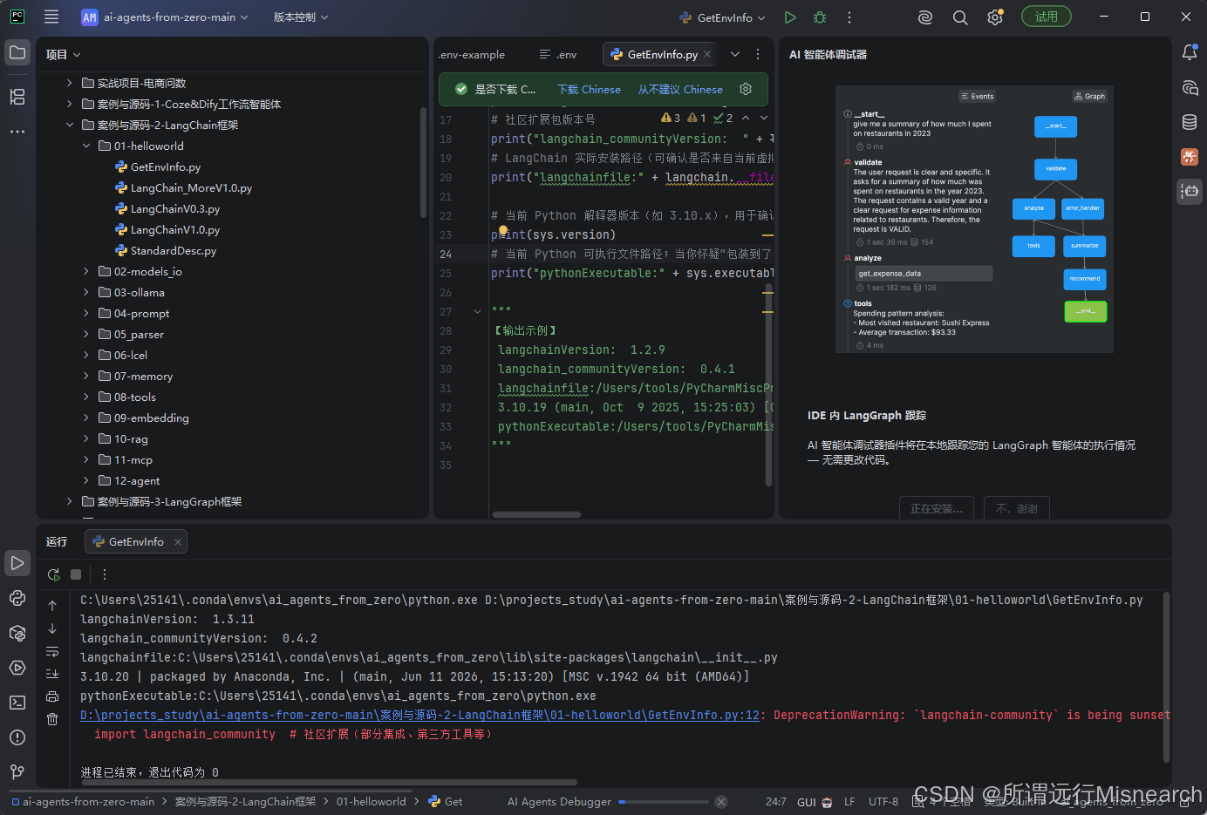Image resolution: width=1207 pixels, height=815 pixels.
Task: Open Search Everywhere magnifier
Action: [960, 17]
